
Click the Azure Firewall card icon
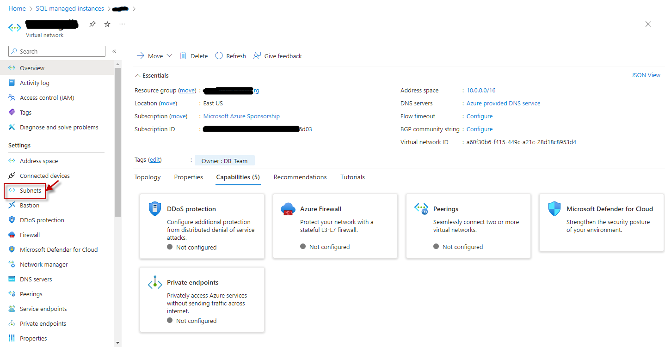(288, 209)
